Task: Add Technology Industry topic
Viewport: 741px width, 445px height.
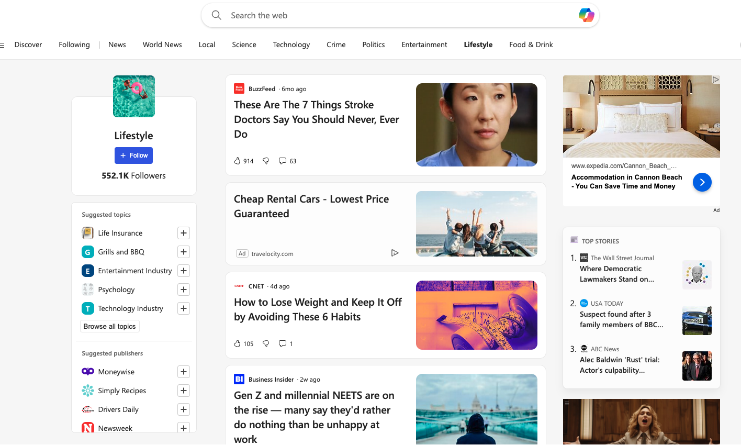Action: pyautogui.click(x=184, y=308)
